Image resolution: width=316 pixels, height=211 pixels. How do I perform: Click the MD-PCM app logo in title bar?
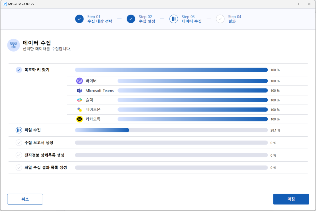5,4
